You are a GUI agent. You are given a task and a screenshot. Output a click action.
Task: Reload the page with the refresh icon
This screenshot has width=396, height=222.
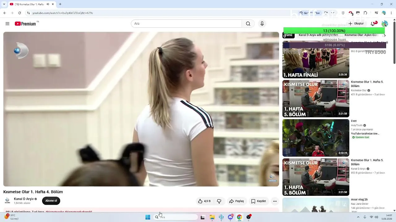[x=19, y=13]
